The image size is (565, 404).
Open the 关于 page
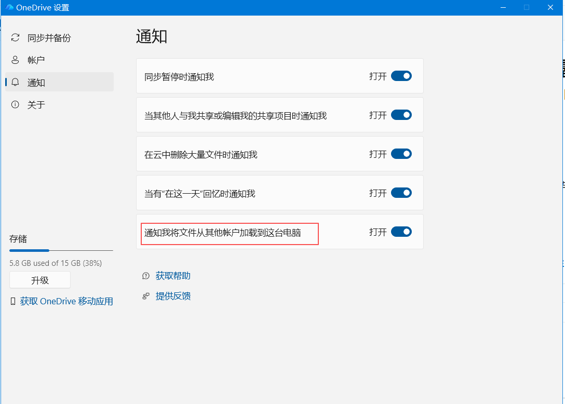(59, 104)
